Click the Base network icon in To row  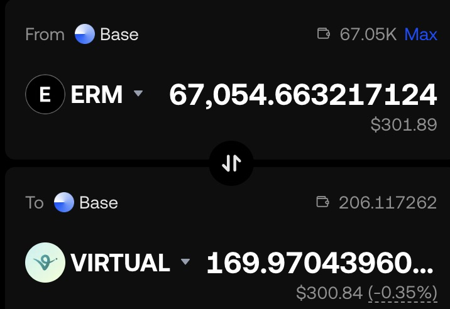64,202
